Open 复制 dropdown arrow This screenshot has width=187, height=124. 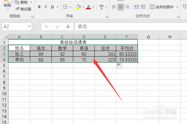(31, 2)
